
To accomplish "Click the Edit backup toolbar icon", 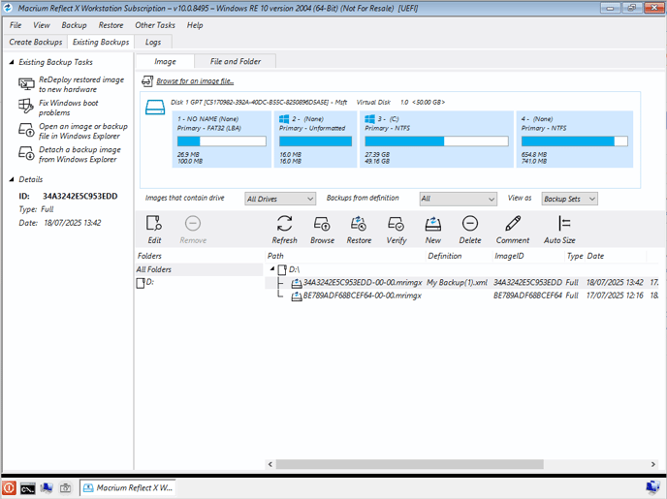I will [x=154, y=224].
